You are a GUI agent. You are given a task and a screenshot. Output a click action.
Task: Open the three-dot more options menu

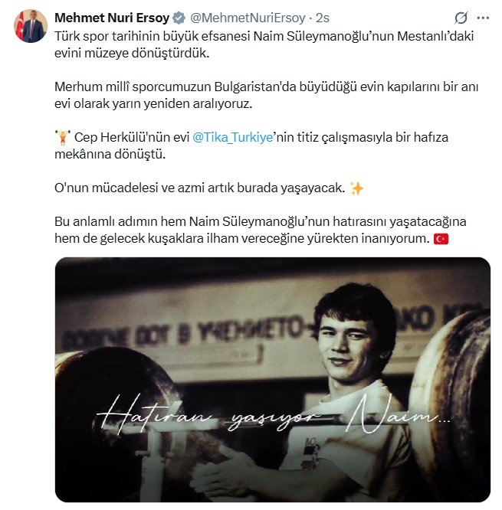(x=483, y=18)
